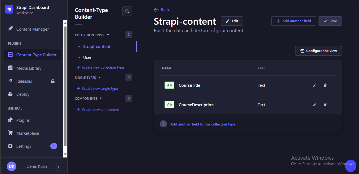Image resolution: width=359 pixels, height=174 pixels.
Task: Select the Strapi-content collection type
Action: coord(97,47)
